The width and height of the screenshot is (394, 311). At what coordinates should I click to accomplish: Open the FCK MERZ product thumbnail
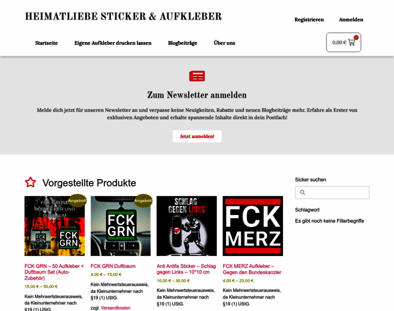pyautogui.click(x=253, y=226)
